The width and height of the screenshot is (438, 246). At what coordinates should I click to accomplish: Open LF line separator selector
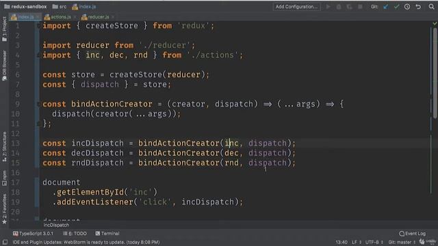pos(356,242)
